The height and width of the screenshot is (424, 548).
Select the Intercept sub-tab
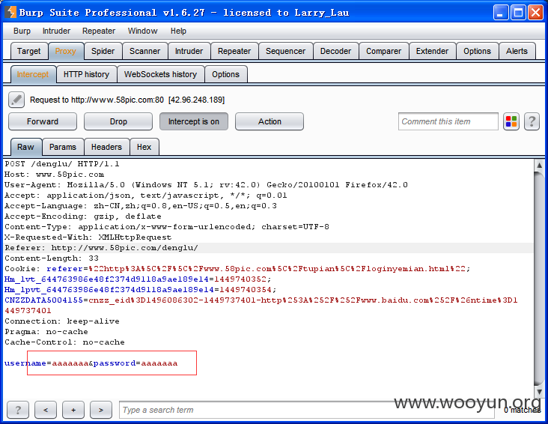(33, 74)
